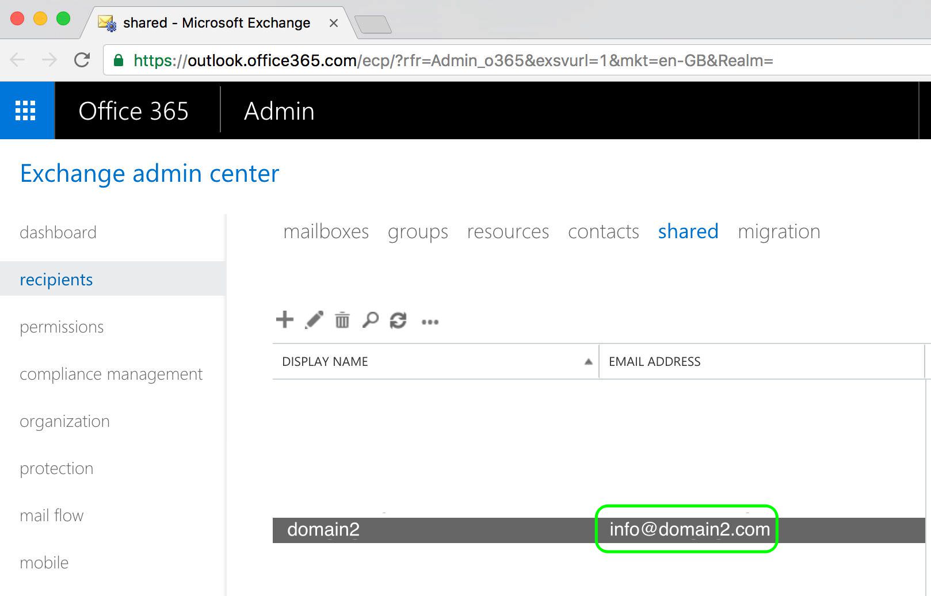Switch to groups tab
This screenshot has height=596, width=931.
(418, 232)
